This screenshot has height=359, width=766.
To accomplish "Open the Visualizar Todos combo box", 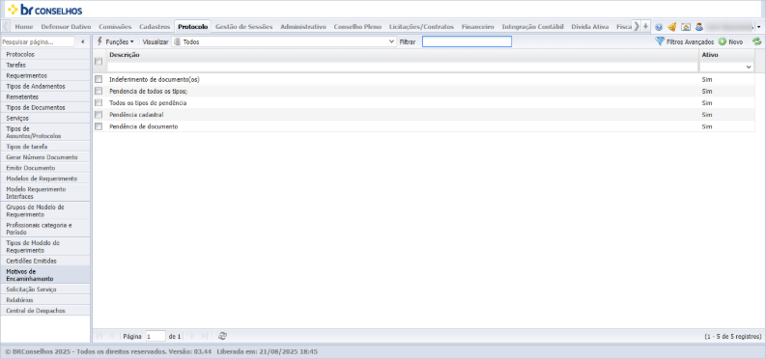I will coord(284,41).
